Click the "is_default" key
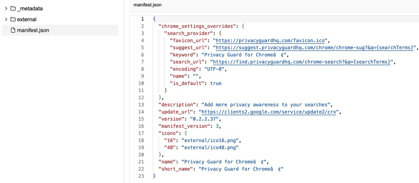The height and width of the screenshot is (183, 419). 186,83
